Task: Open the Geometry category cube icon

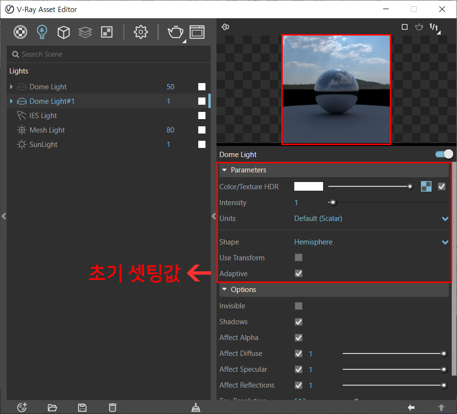Action: (63, 32)
